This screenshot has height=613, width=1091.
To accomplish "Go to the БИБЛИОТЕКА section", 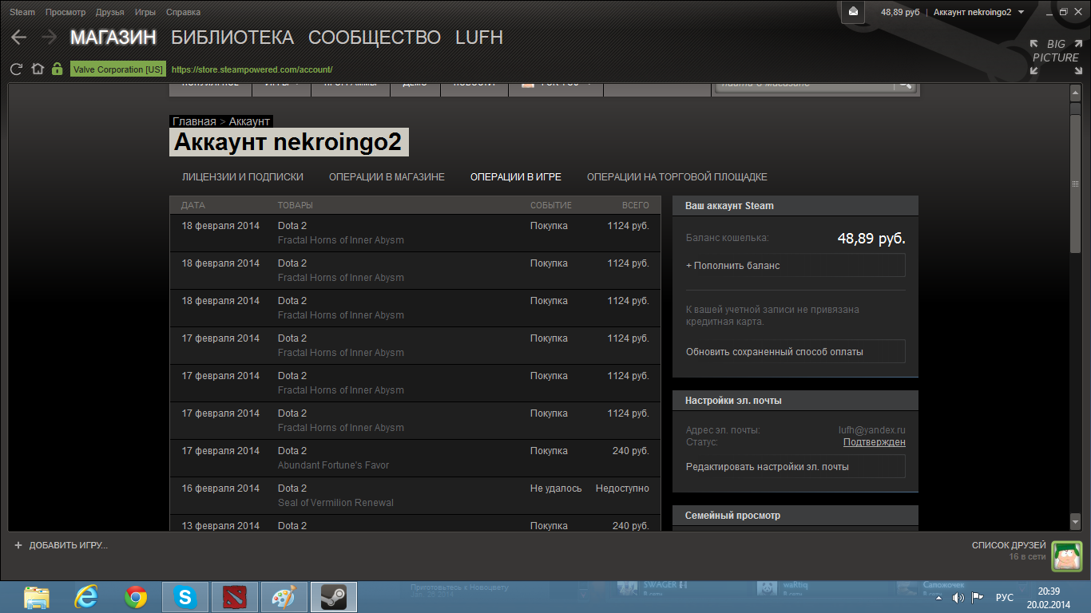I will tap(232, 38).
